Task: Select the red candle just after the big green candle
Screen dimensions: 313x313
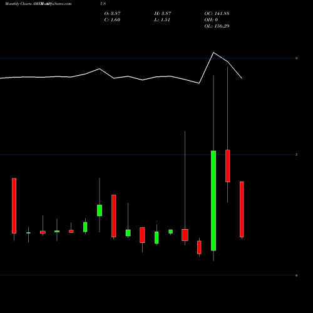Action: coord(228,166)
